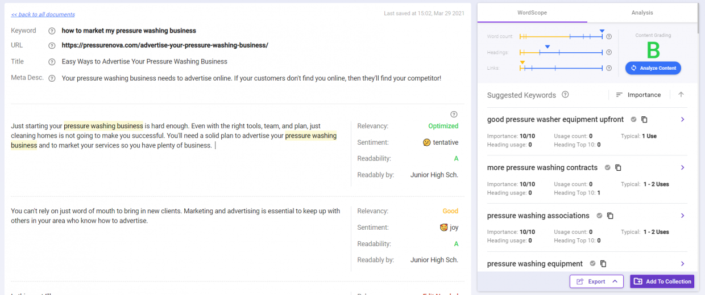Click help icon beside Headings bar
705x295 pixels.
pyautogui.click(x=609, y=52)
